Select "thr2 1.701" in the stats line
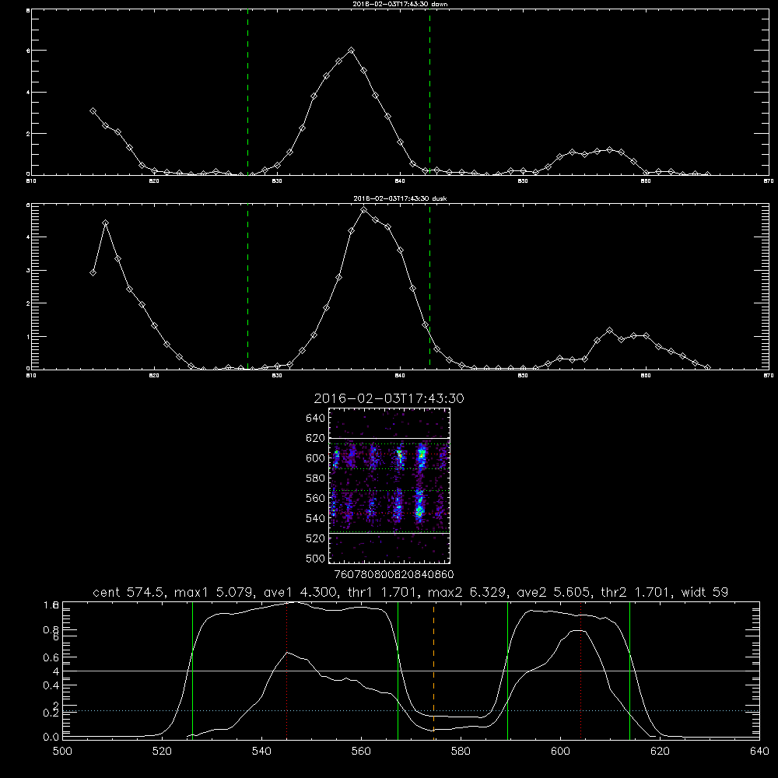The height and width of the screenshot is (778, 778). (x=635, y=592)
